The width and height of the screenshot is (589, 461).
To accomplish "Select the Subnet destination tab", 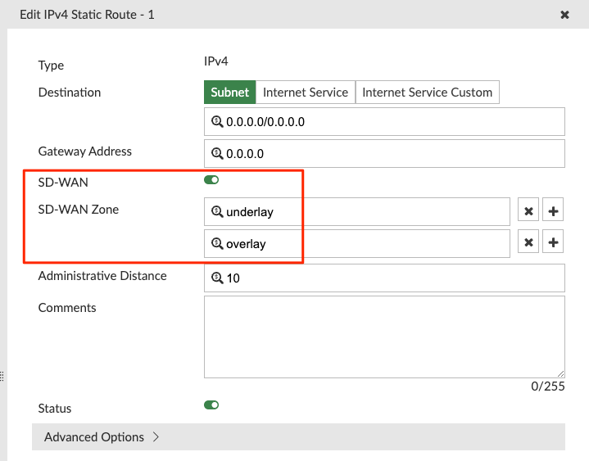I will pyautogui.click(x=229, y=93).
